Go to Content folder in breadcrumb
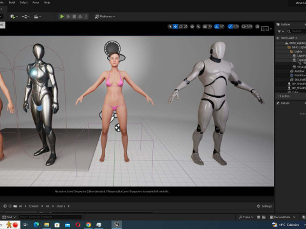 tap(34, 206)
